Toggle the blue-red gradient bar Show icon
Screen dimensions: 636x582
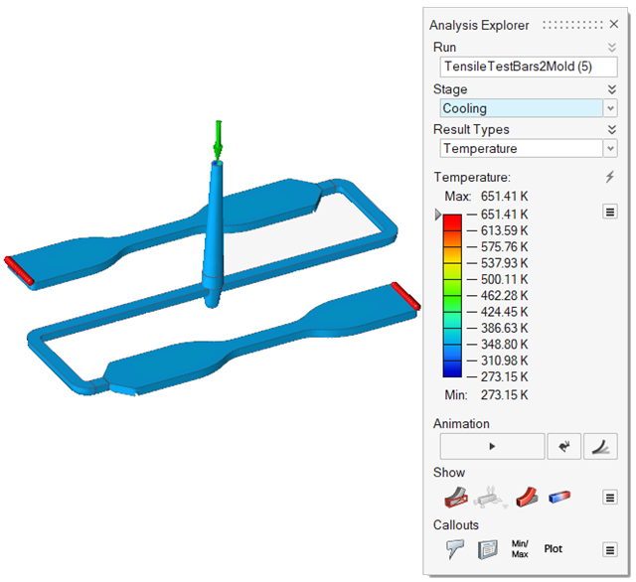pyautogui.click(x=560, y=497)
